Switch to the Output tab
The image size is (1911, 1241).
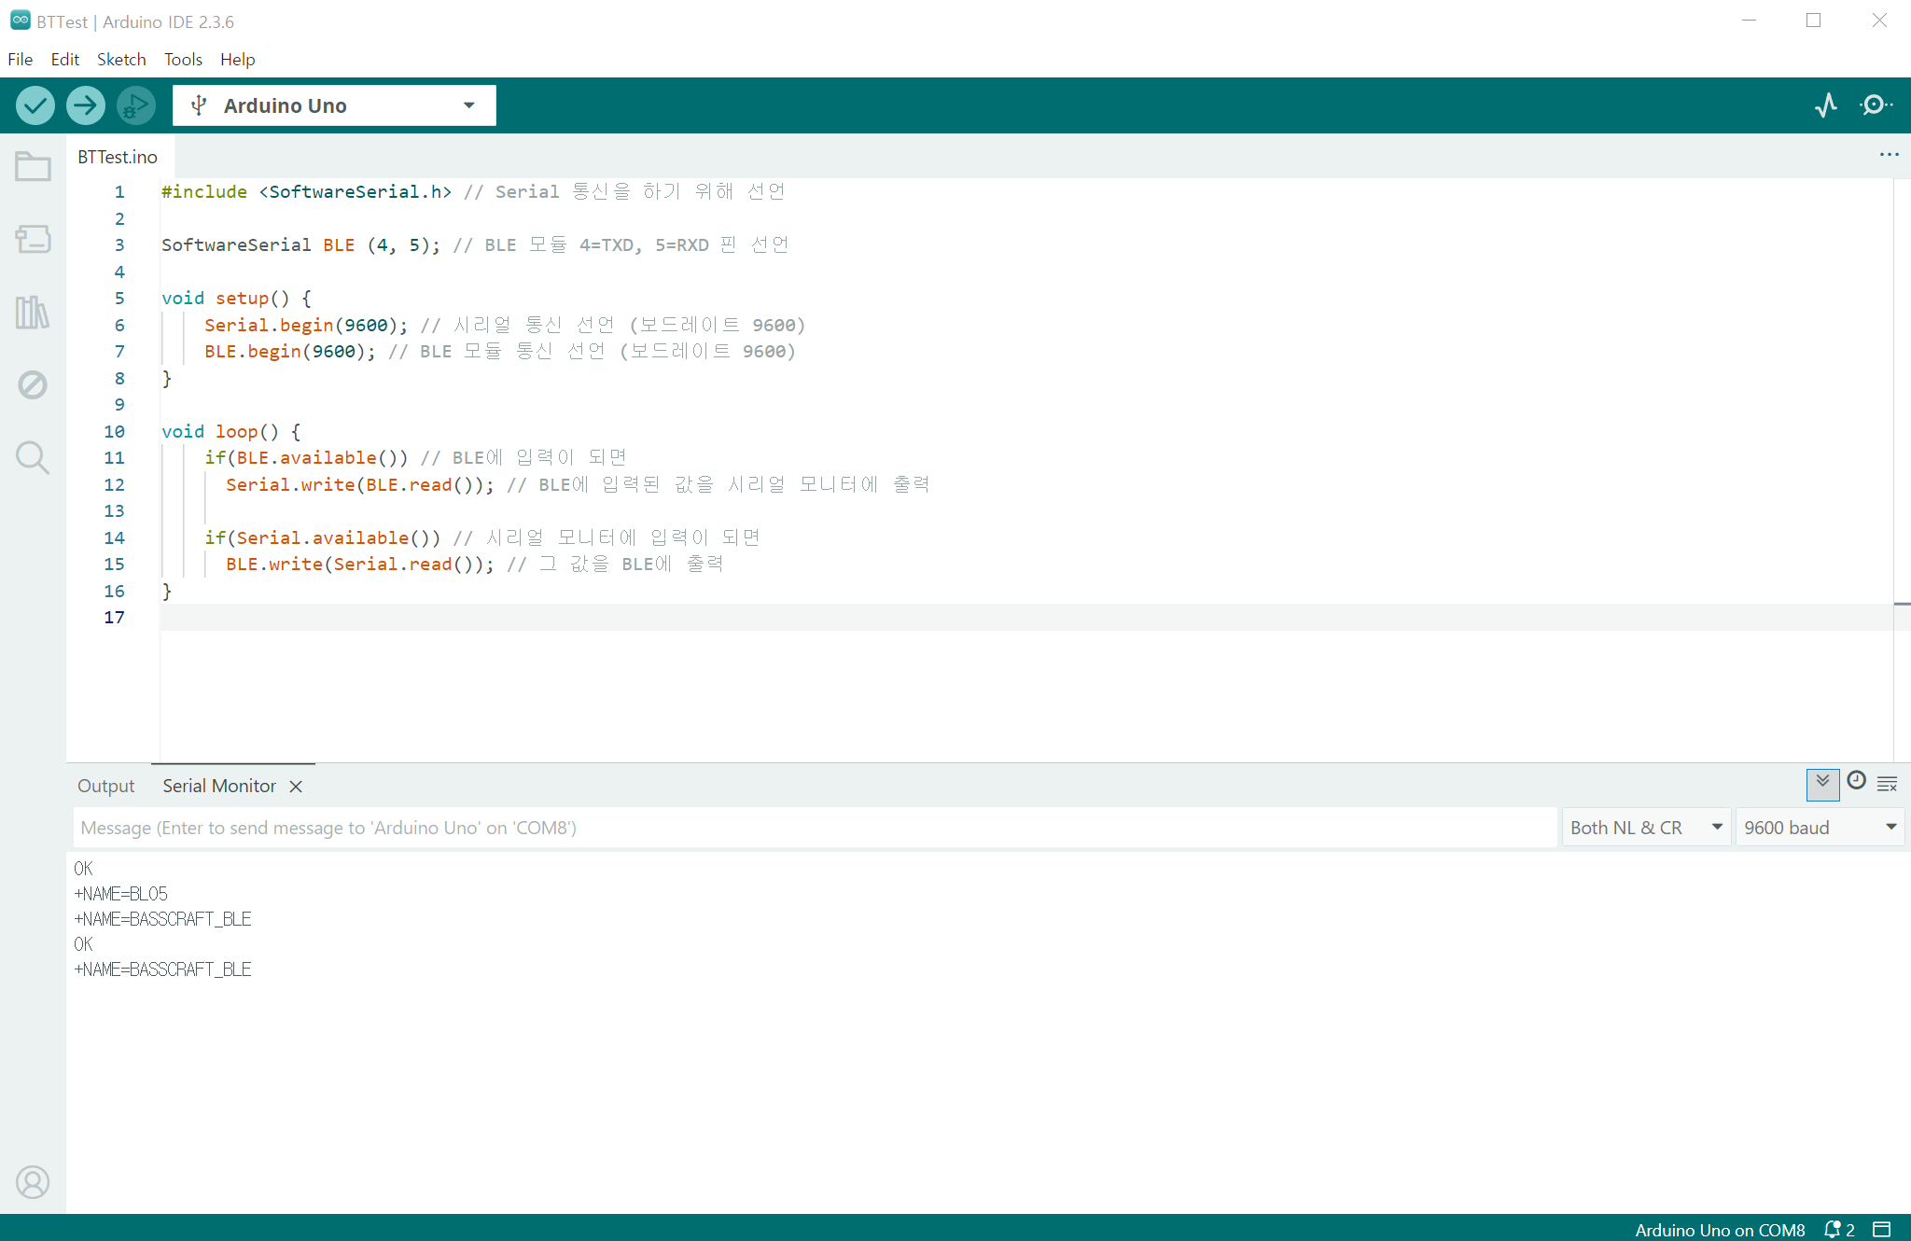(x=105, y=787)
